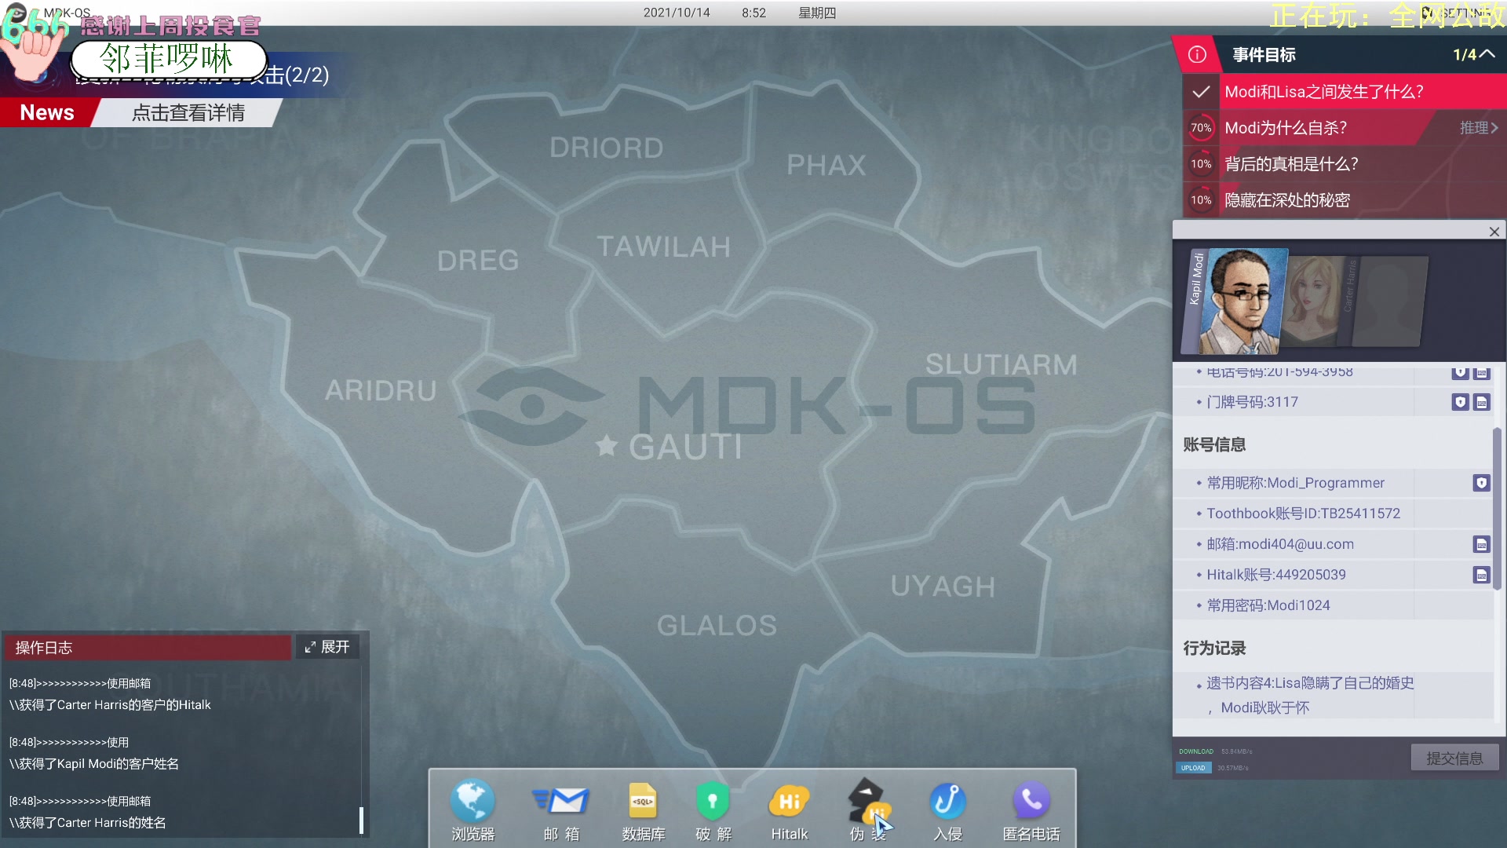Click 点击查看详情 on the News banner
1507x848 pixels.
coord(188,113)
